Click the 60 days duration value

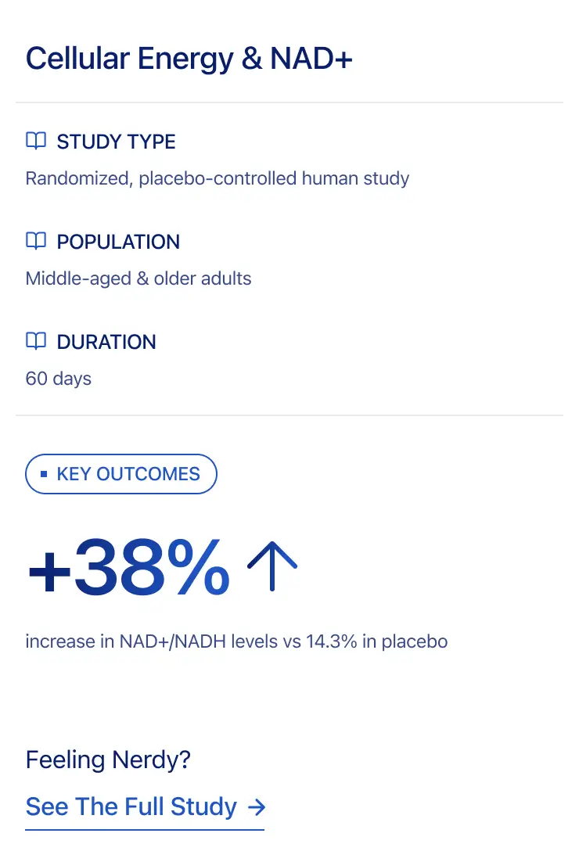(x=59, y=379)
